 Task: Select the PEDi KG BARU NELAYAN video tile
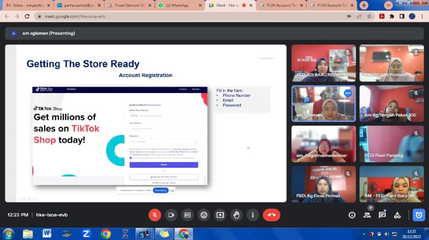(323, 63)
